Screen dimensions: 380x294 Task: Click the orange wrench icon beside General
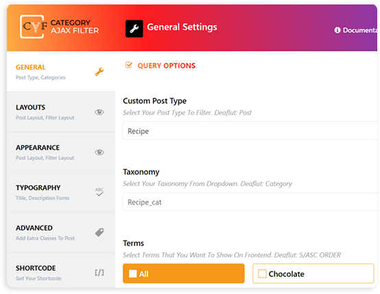coord(99,72)
